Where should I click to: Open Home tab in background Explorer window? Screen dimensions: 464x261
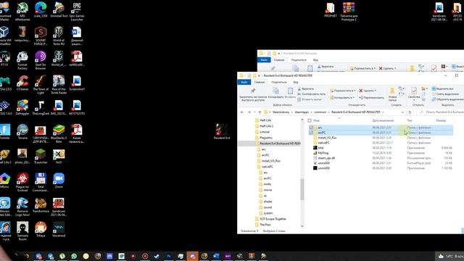279,60
